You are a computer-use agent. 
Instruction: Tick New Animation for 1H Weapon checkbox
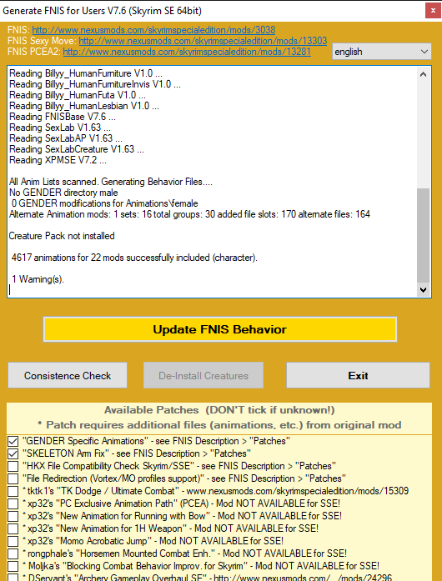pos(13,528)
